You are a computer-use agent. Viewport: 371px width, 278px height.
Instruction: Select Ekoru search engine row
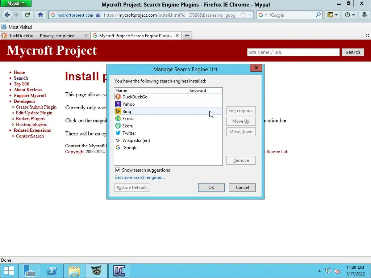168,126
